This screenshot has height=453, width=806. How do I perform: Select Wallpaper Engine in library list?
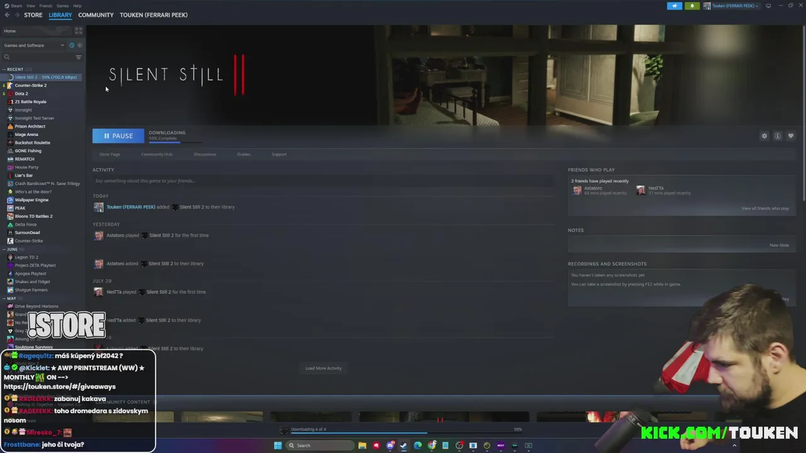coord(31,200)
